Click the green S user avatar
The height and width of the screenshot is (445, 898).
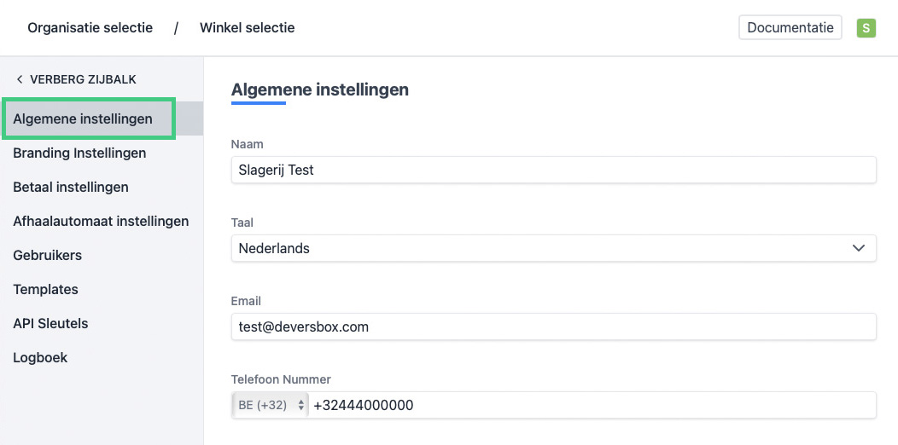tap(866, 28)
